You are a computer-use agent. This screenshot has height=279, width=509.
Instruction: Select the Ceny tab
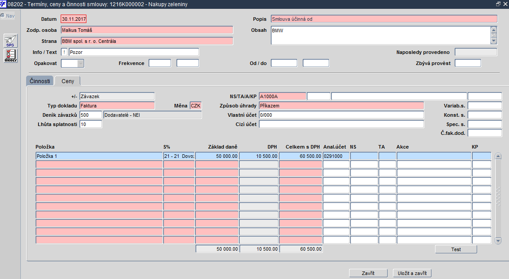pos(67,81)
